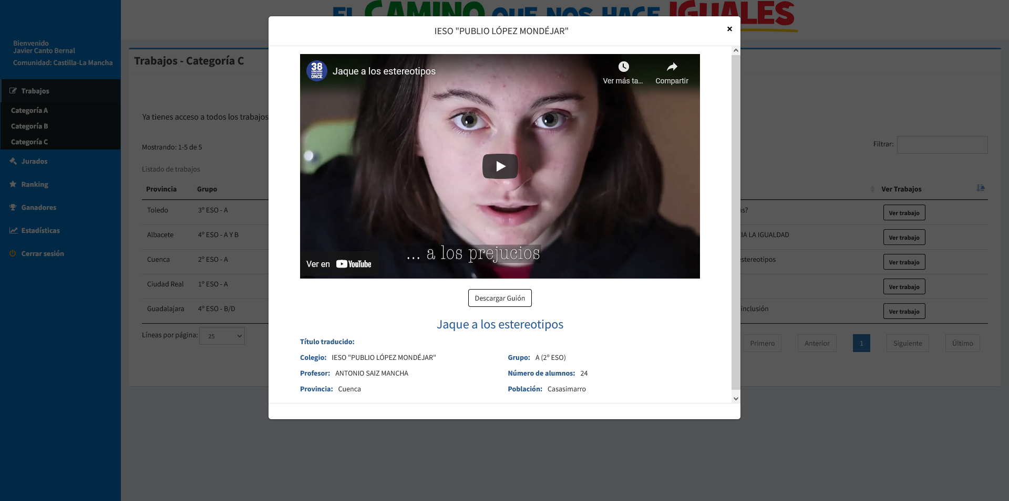Image resolution: width=1009 pixels, height=501 pixels.
Task: Click the Cerrar sesión power icon
Action: (13, 253)
